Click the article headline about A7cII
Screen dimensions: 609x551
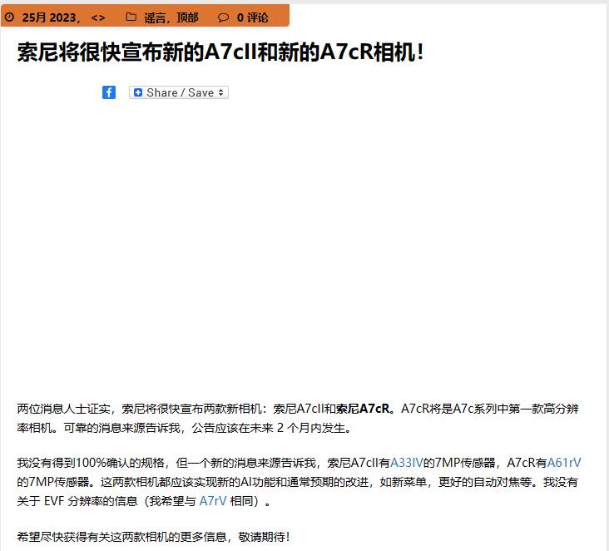pos(220,52)
